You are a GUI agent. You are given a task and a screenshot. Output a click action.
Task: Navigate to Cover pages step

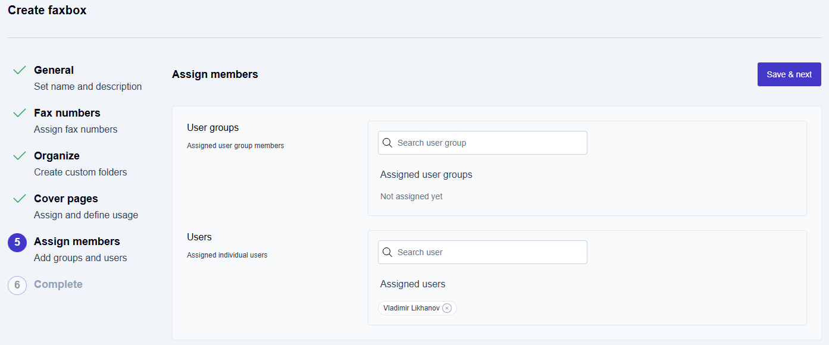pyautogui.click(x=66, y=199)
